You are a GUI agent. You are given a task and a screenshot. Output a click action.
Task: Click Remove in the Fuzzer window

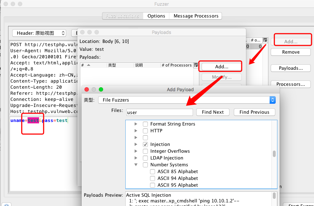pos(291,52)
